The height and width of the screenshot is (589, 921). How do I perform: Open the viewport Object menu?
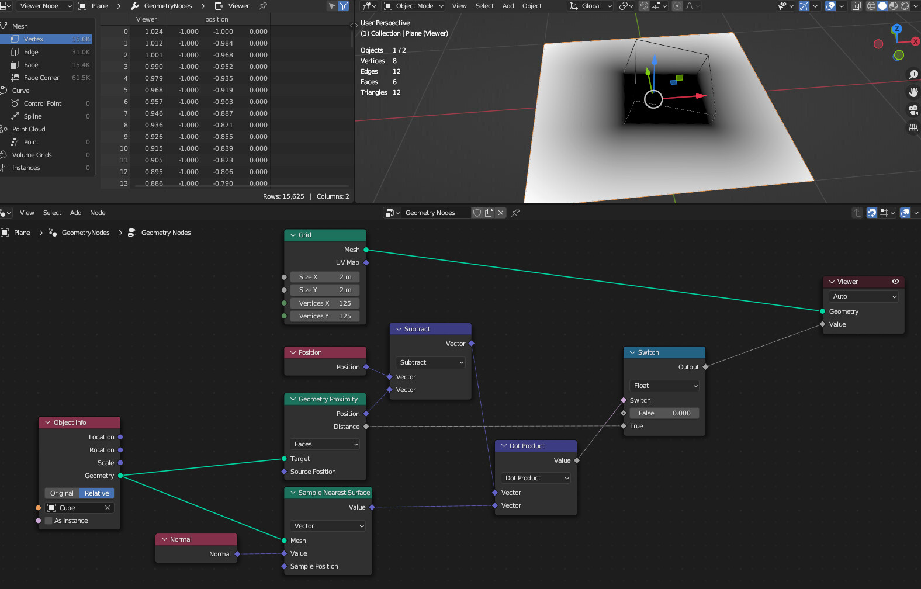pyautogui.click(x=532, y=6)
